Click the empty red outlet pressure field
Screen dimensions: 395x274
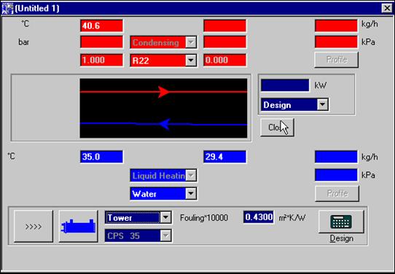(224, 42)
